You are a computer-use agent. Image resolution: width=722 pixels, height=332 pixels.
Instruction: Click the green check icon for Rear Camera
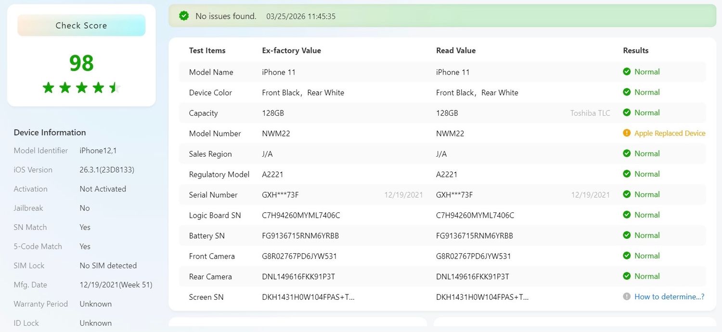pyautogui.click(x=627, y=276)
